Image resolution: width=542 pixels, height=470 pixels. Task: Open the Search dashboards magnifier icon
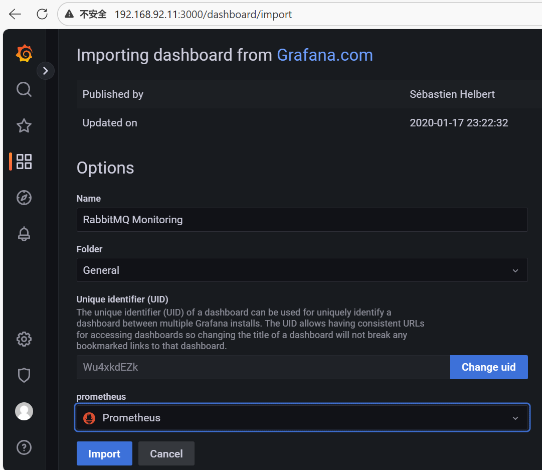(x=24, y=89)
